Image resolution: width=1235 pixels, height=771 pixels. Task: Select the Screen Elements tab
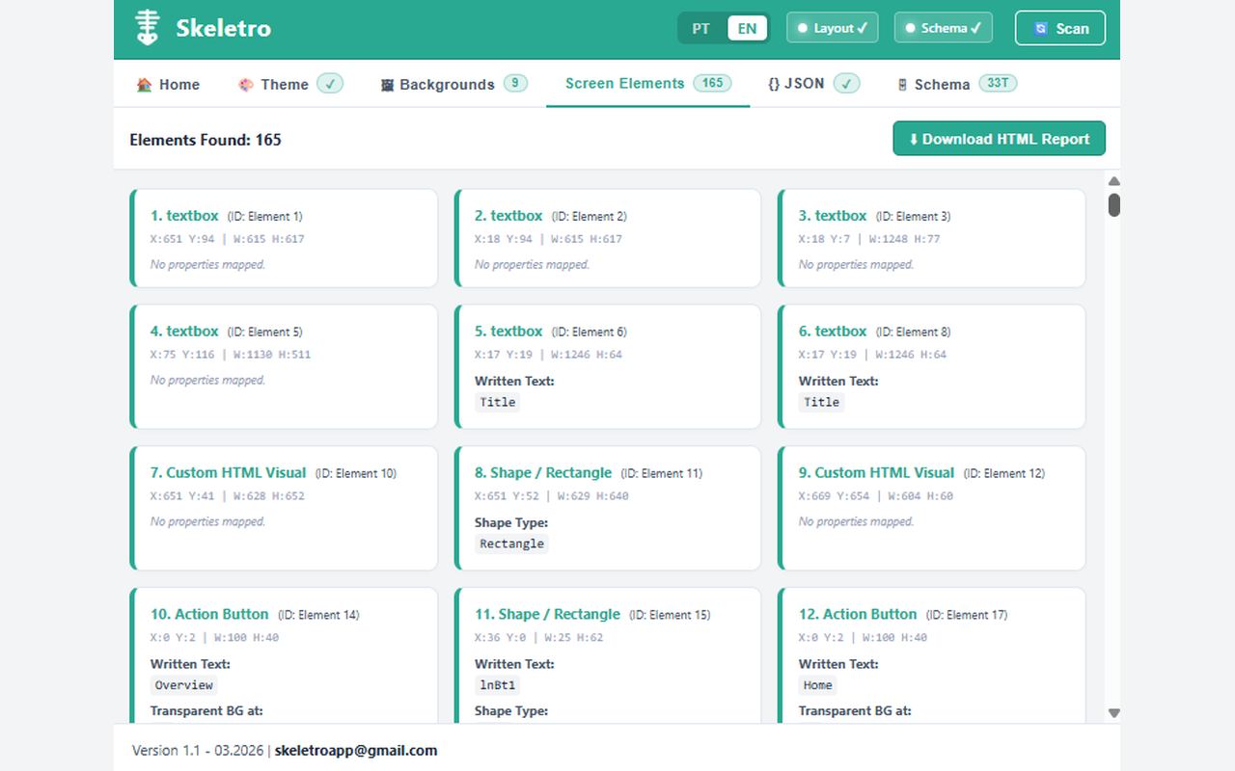648,84
